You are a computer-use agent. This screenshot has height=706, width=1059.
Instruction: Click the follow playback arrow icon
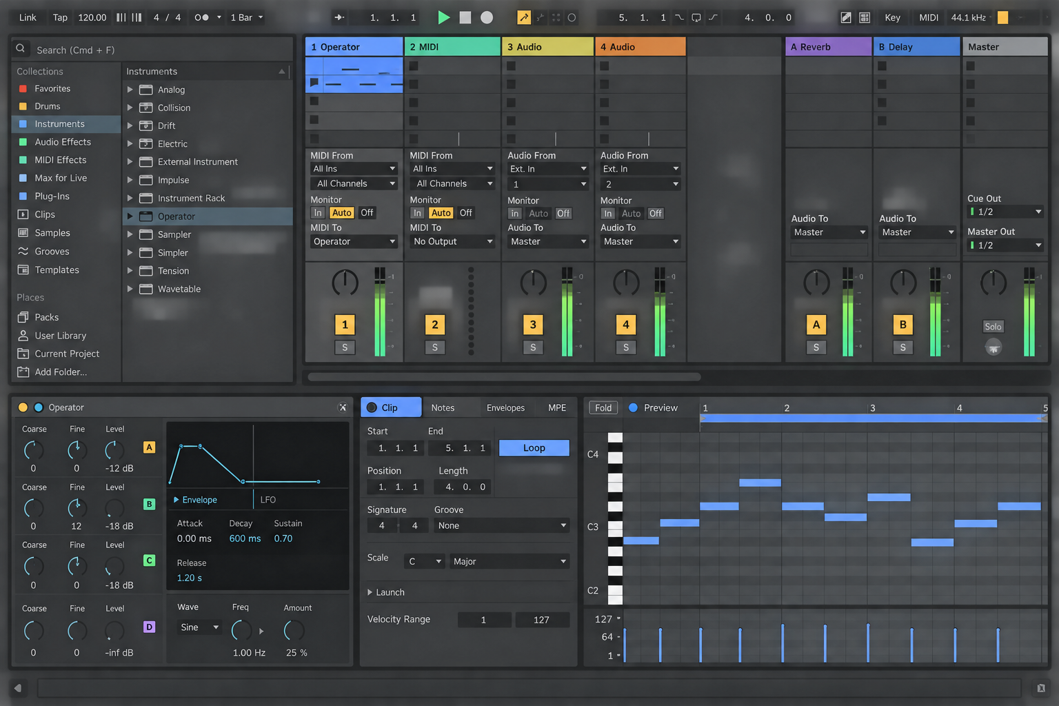[x=339, y=17]
